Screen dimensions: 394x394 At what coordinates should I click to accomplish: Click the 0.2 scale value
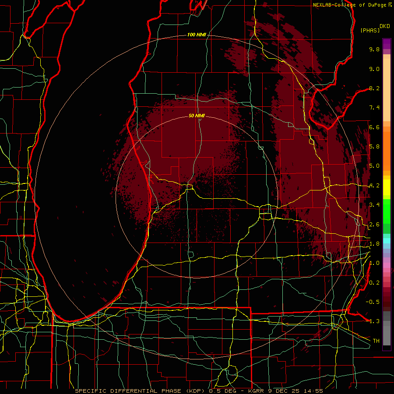tap(374, 283)
